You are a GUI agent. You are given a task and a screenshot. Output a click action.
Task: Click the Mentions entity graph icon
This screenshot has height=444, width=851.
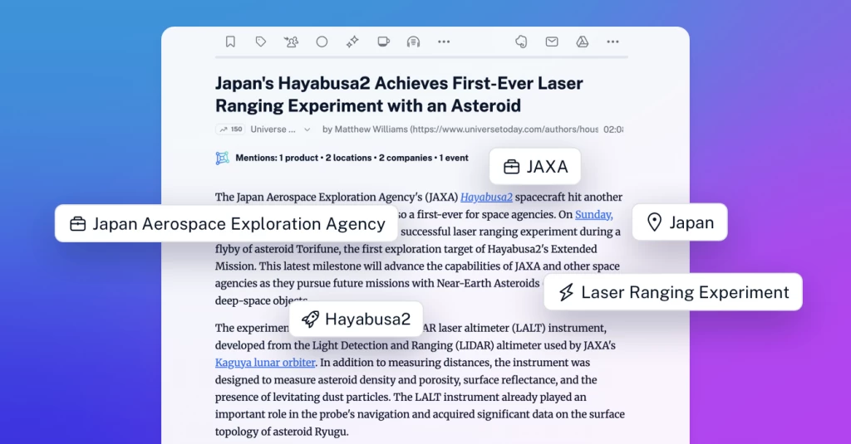[x=222, y=159]
